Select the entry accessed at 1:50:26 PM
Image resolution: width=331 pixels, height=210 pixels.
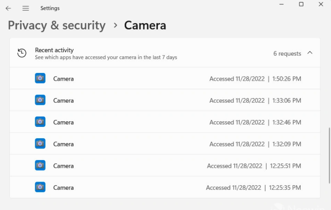click(x=165, y=78)
